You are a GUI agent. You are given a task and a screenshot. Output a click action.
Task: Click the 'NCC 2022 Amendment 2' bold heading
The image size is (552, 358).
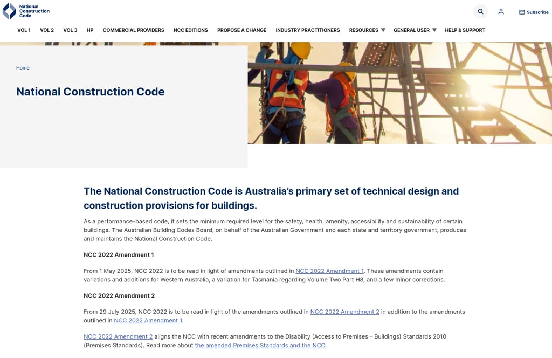[x=119, y=295]
